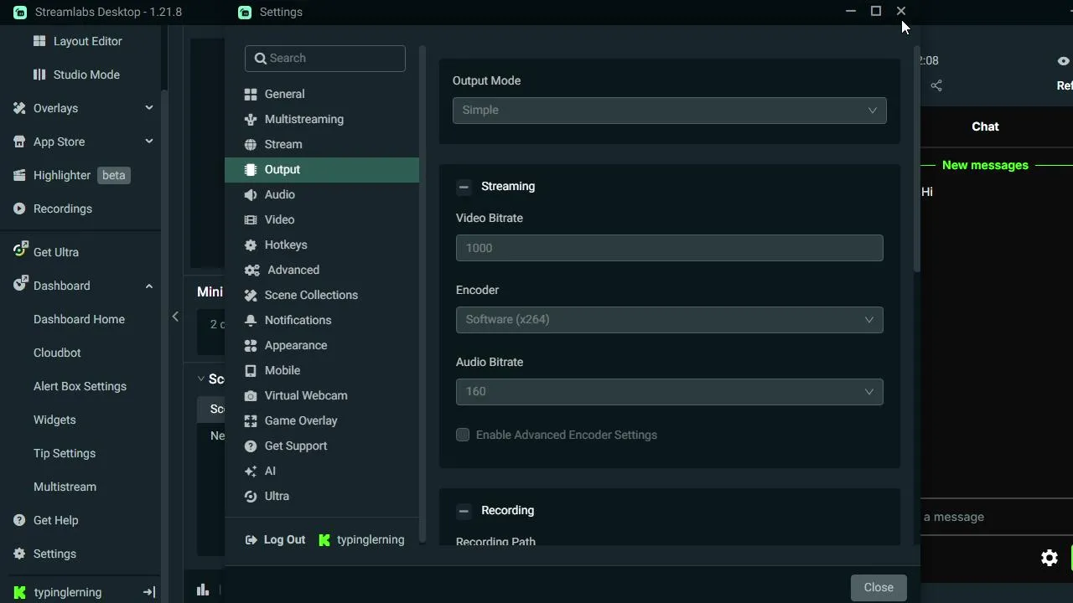Screen dimensions: 1073x603
Task: Open the Encoder dropdown
Action: click(670, 319)
